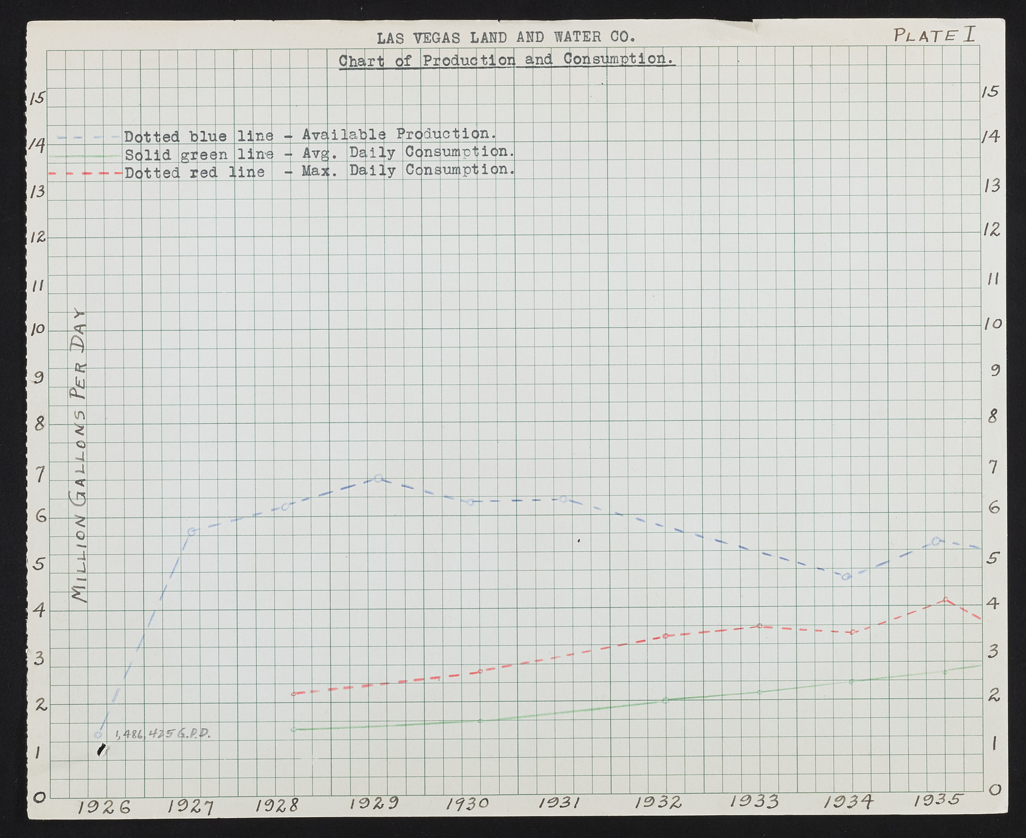Select the "Las Vegas Land and Water Co." heading
The height and width of the screenshot is (838, 1026).
[505, 38]
